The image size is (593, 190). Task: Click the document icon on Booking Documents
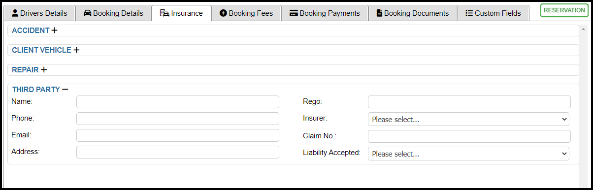[379, 13]
